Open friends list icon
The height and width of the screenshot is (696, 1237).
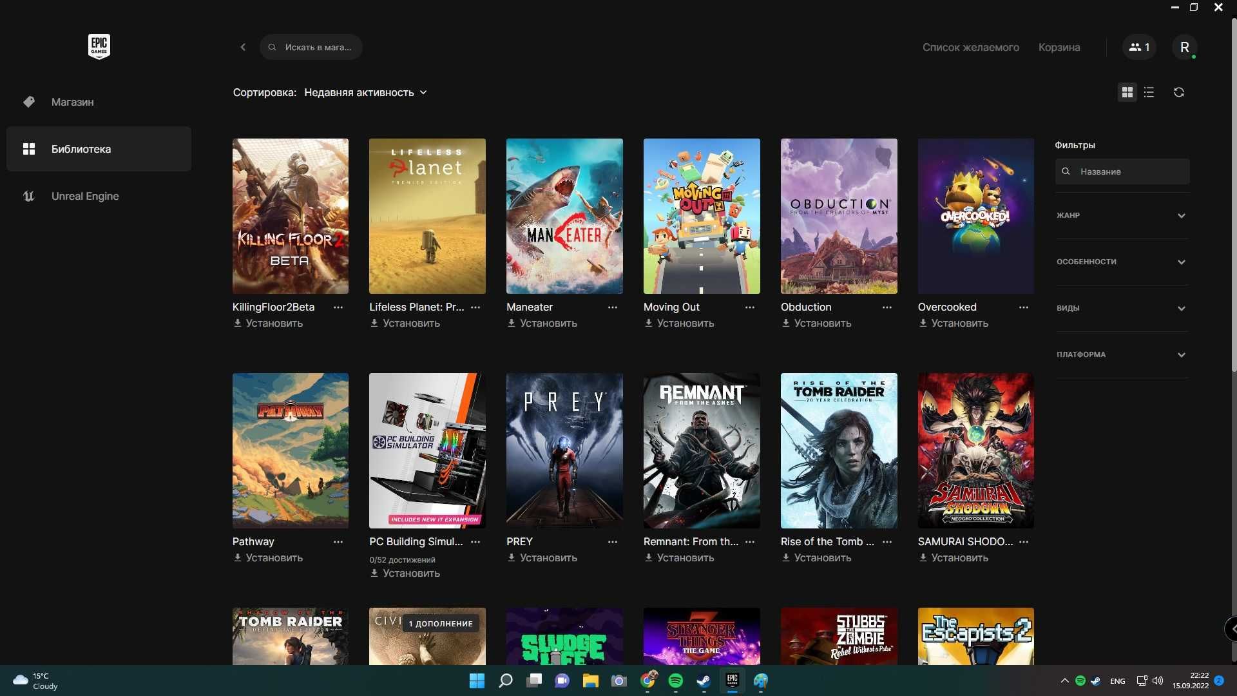[x=1139, y=47]
